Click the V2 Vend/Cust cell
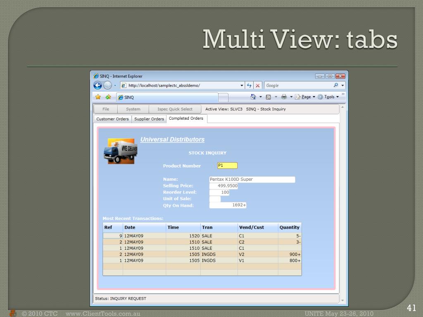The image size is (423, 317). point(258,254)
